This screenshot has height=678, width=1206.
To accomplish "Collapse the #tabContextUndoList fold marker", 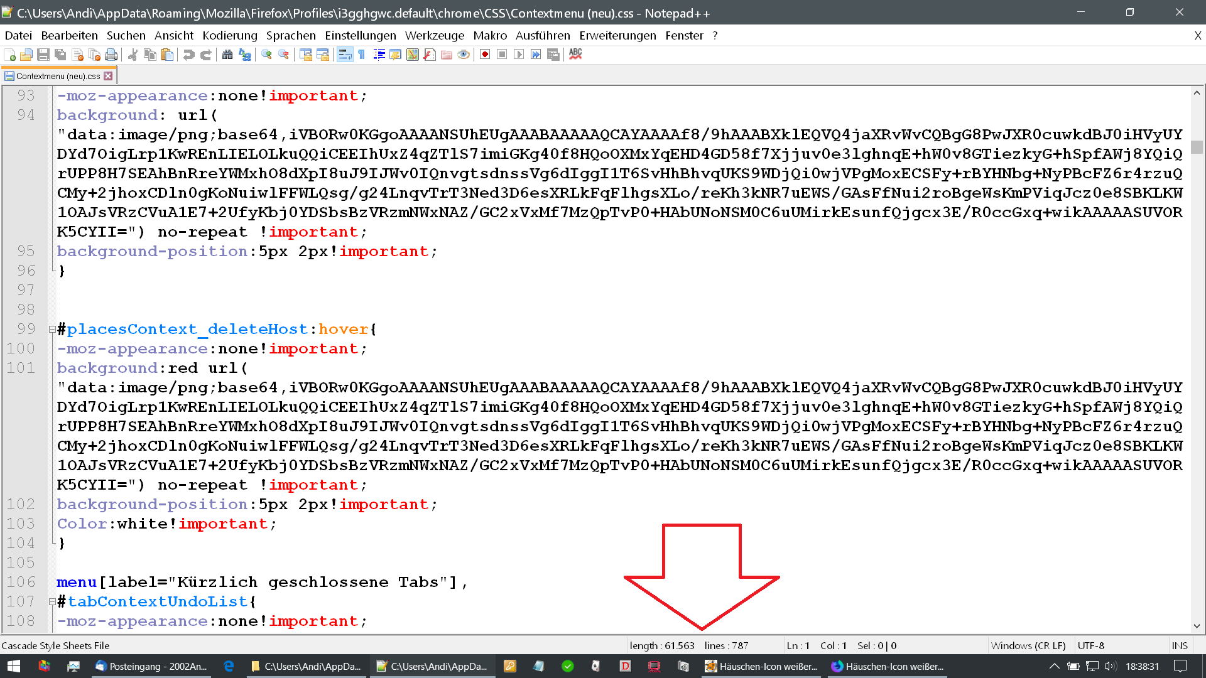I will click(x=52, y=601).
